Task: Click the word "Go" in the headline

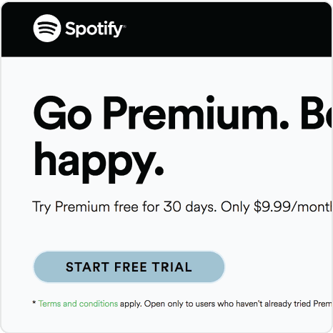Action: pyautogui.click(x=62, y=113)
